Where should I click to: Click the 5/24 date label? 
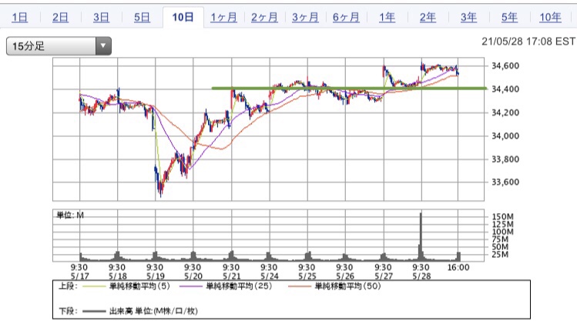click(x=270, y=276)
